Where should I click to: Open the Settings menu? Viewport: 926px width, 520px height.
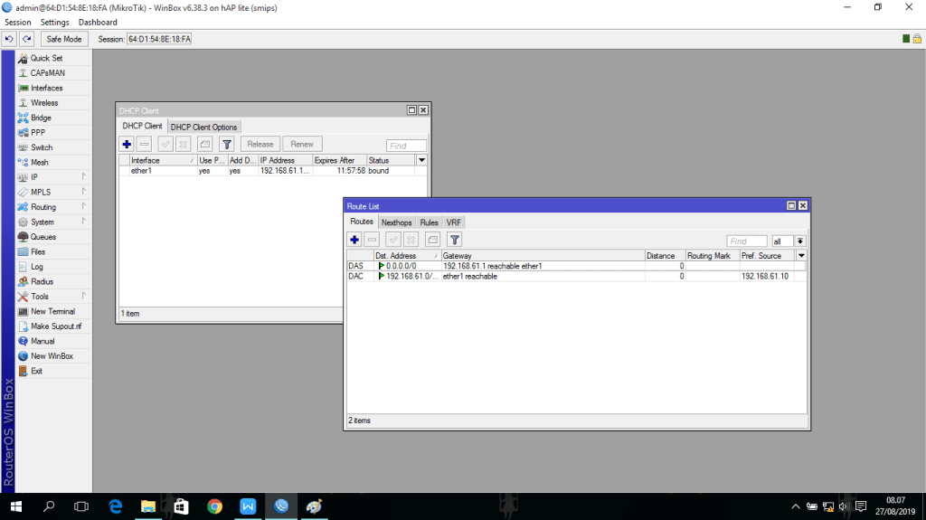pos(54,22)
